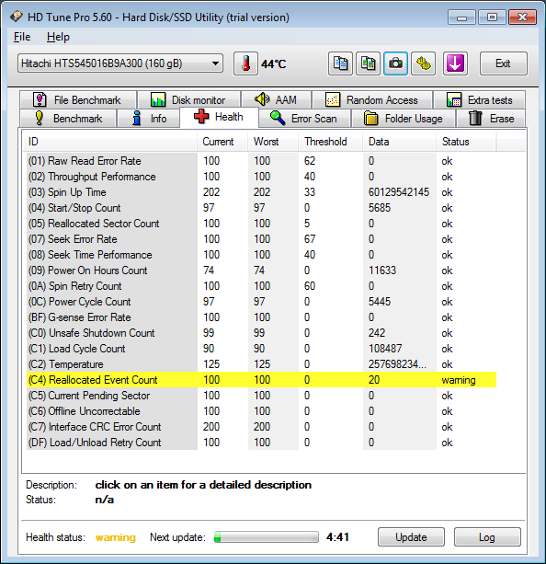Image resolution: width=546 pixels, height=564 pixels.
Task: Open the File menu
Action: point(22,37)
